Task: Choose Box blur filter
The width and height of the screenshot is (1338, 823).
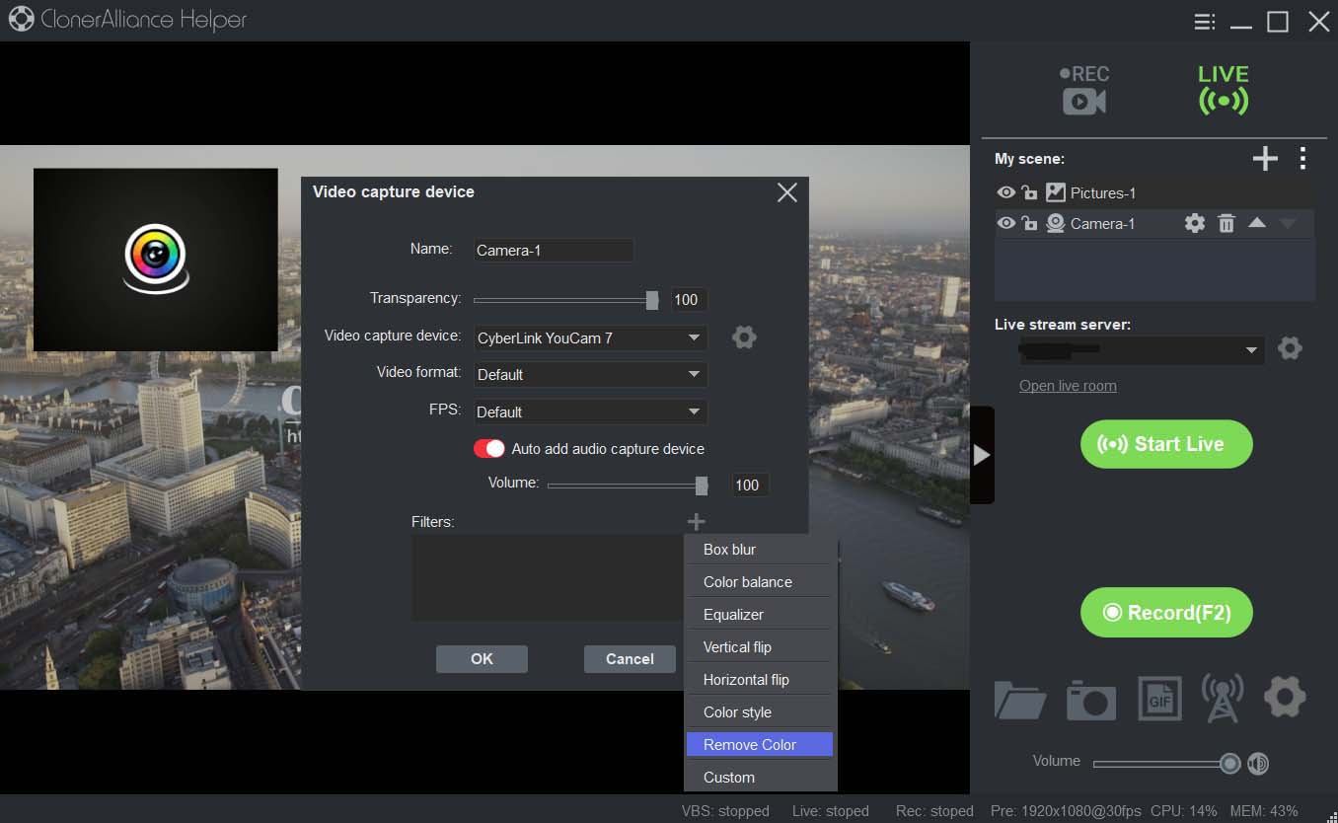Action: tap(759, 550)
